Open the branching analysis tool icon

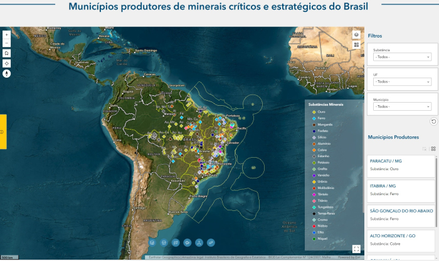[x=199, y=243]
